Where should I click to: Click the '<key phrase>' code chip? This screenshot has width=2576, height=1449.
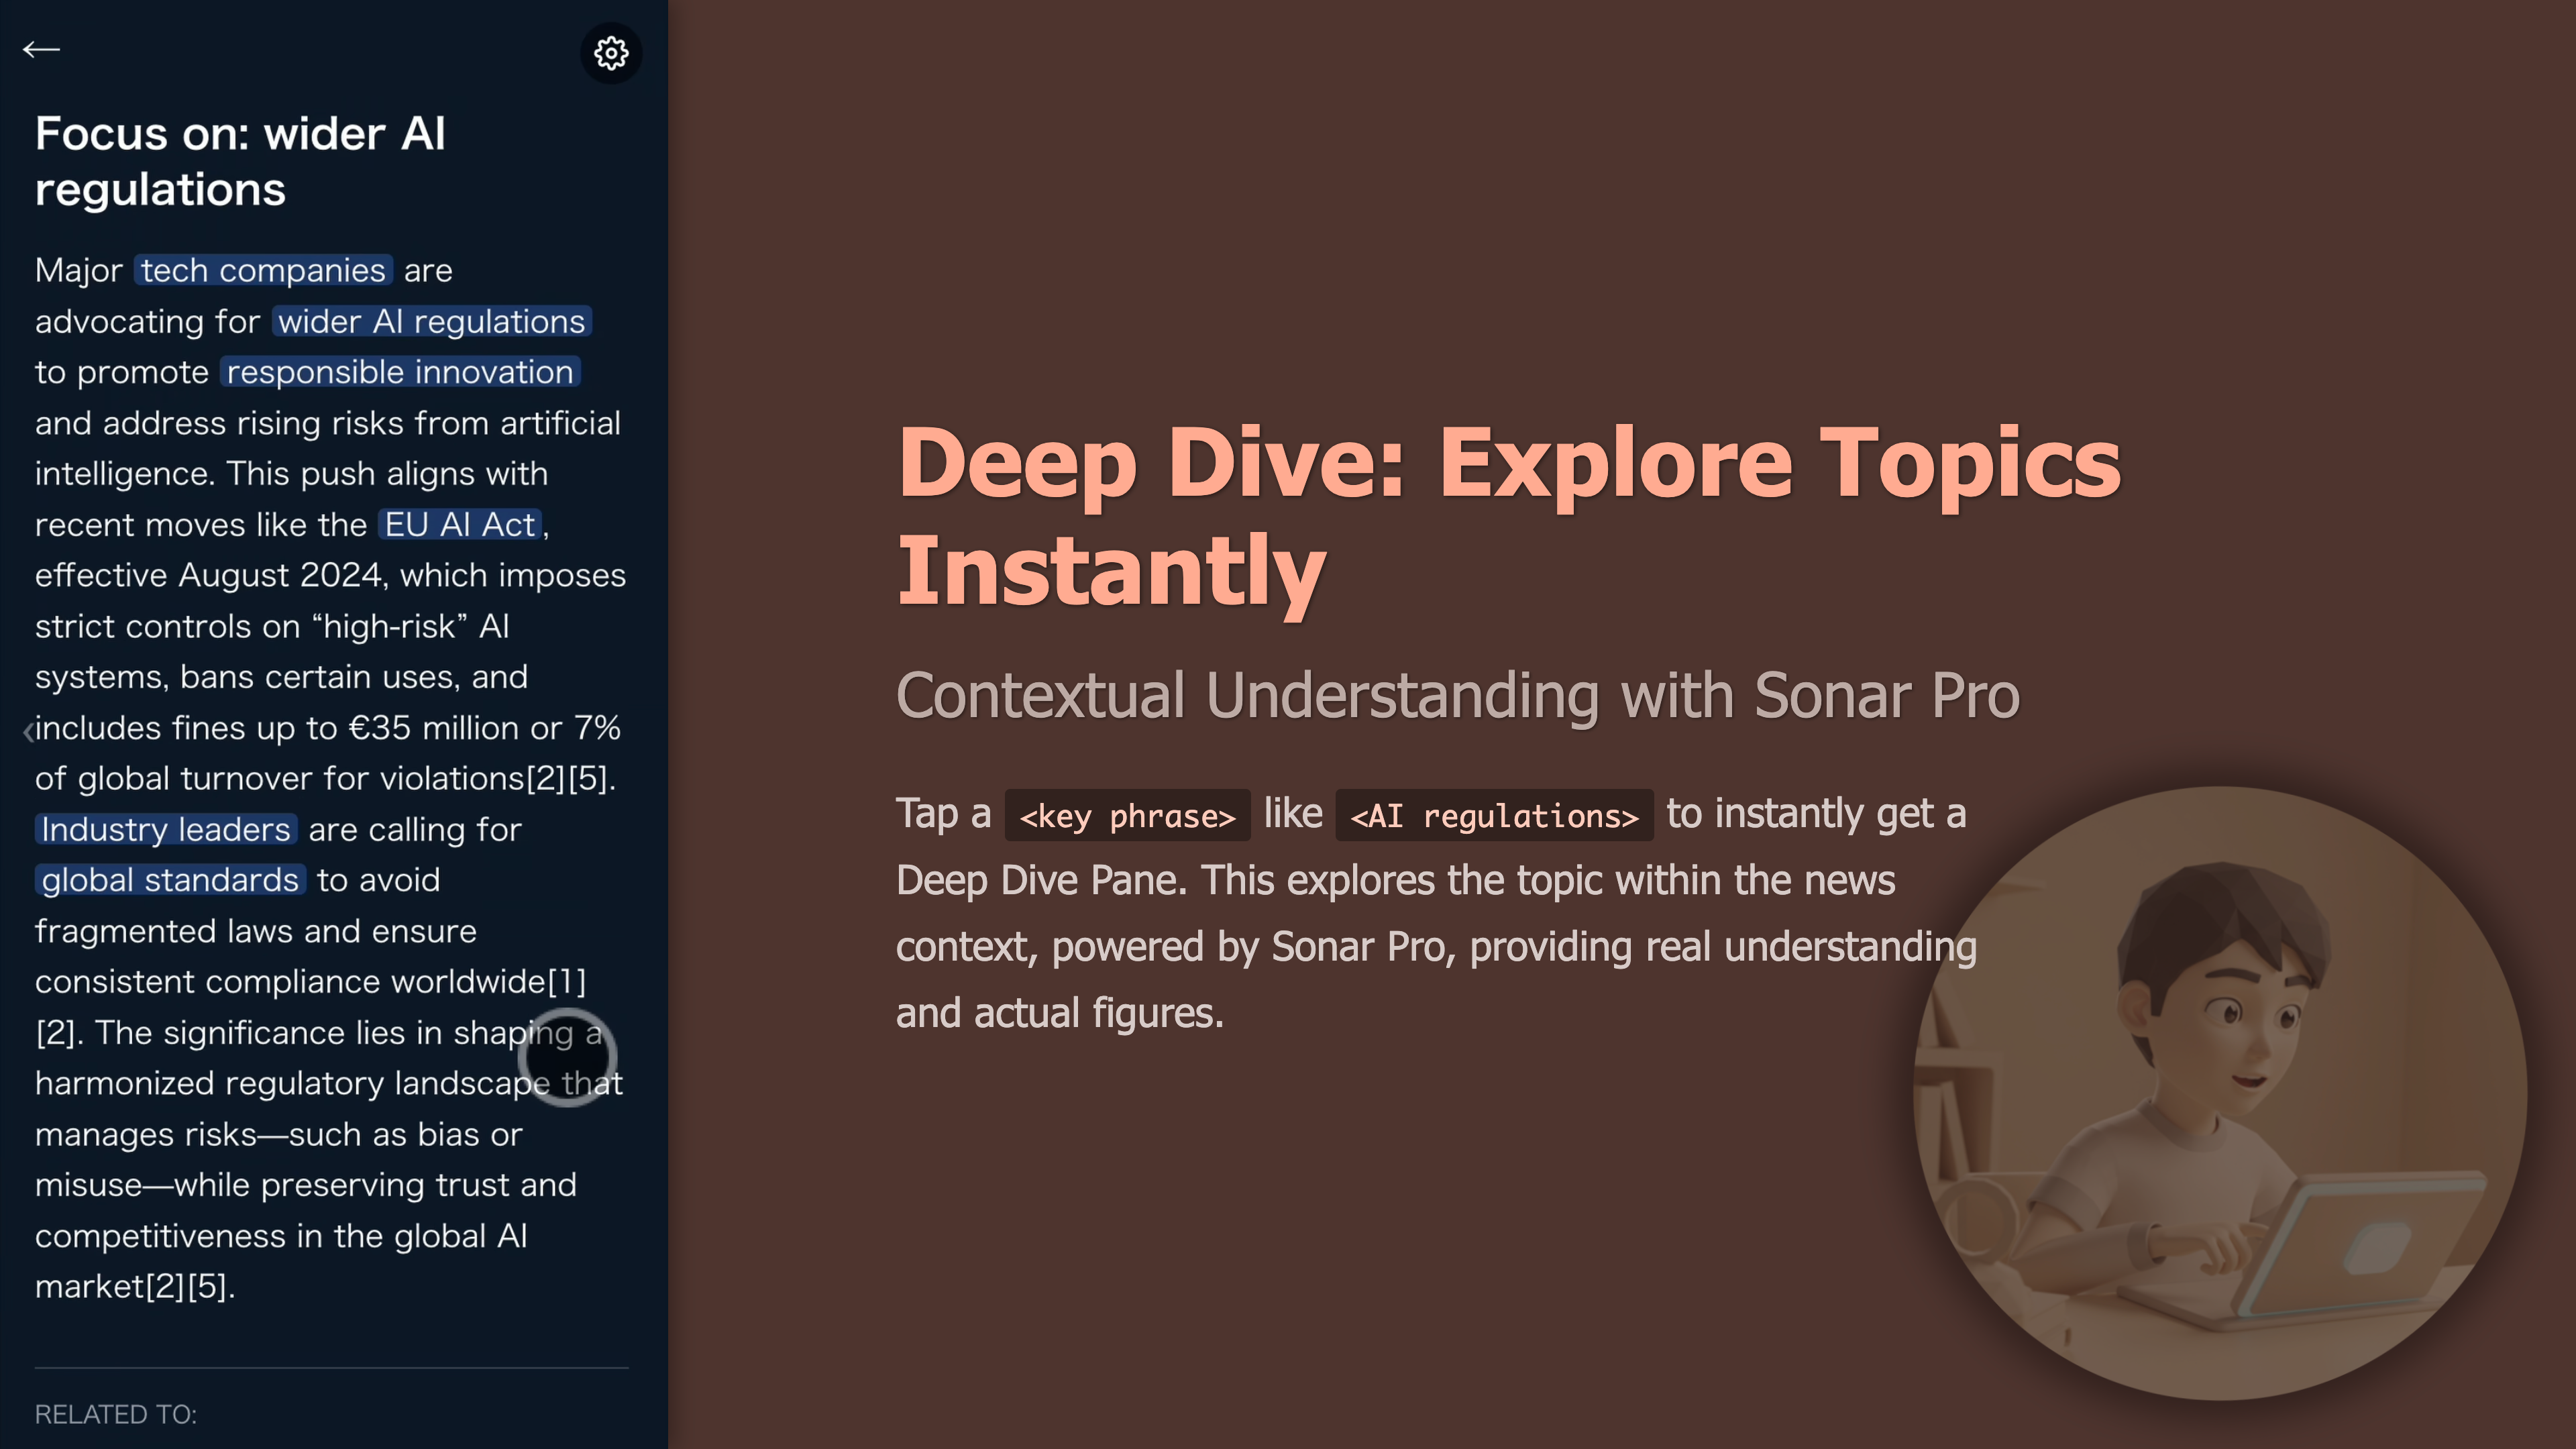(x=1127, y=816)
